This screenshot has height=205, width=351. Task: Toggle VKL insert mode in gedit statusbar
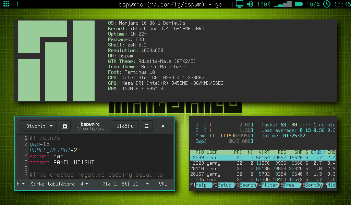pos(163,184)
